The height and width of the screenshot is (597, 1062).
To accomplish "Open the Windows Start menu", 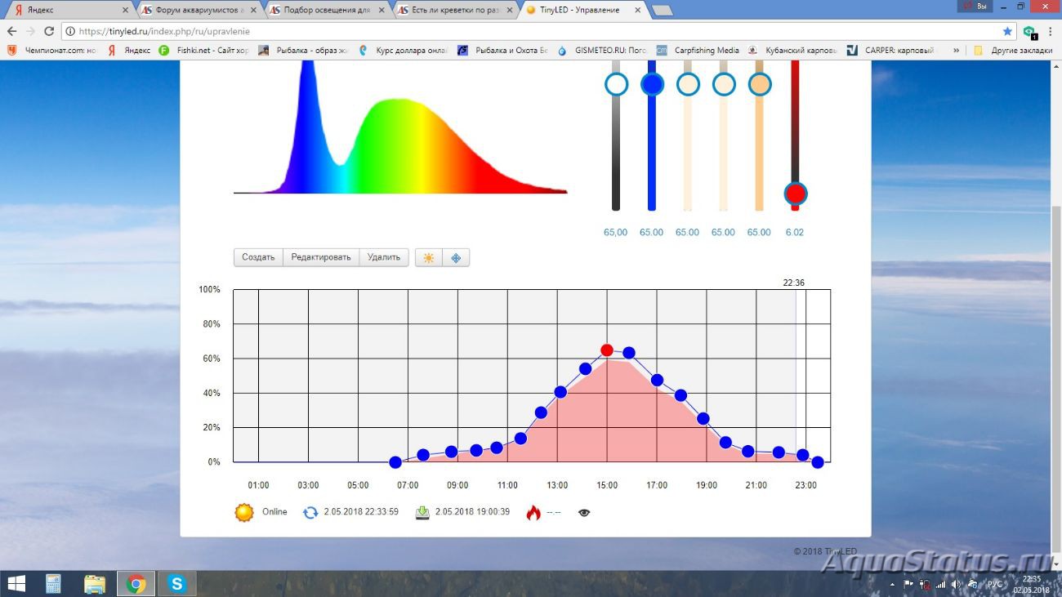I will pyautogui.click(x=16, y=584).
